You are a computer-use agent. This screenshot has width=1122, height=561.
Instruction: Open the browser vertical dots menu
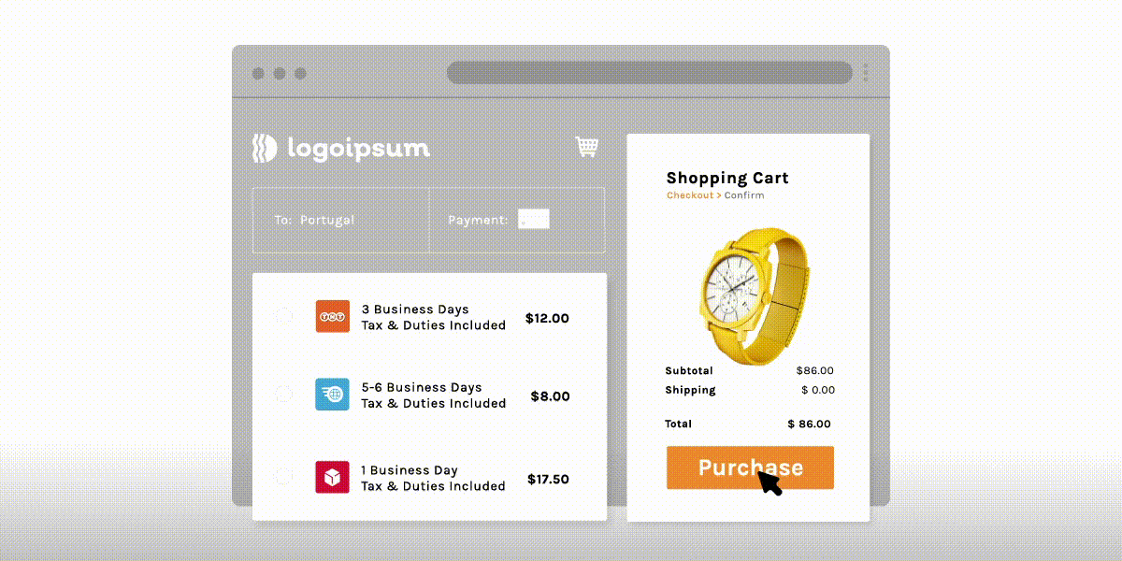click(x=866, y=73)
